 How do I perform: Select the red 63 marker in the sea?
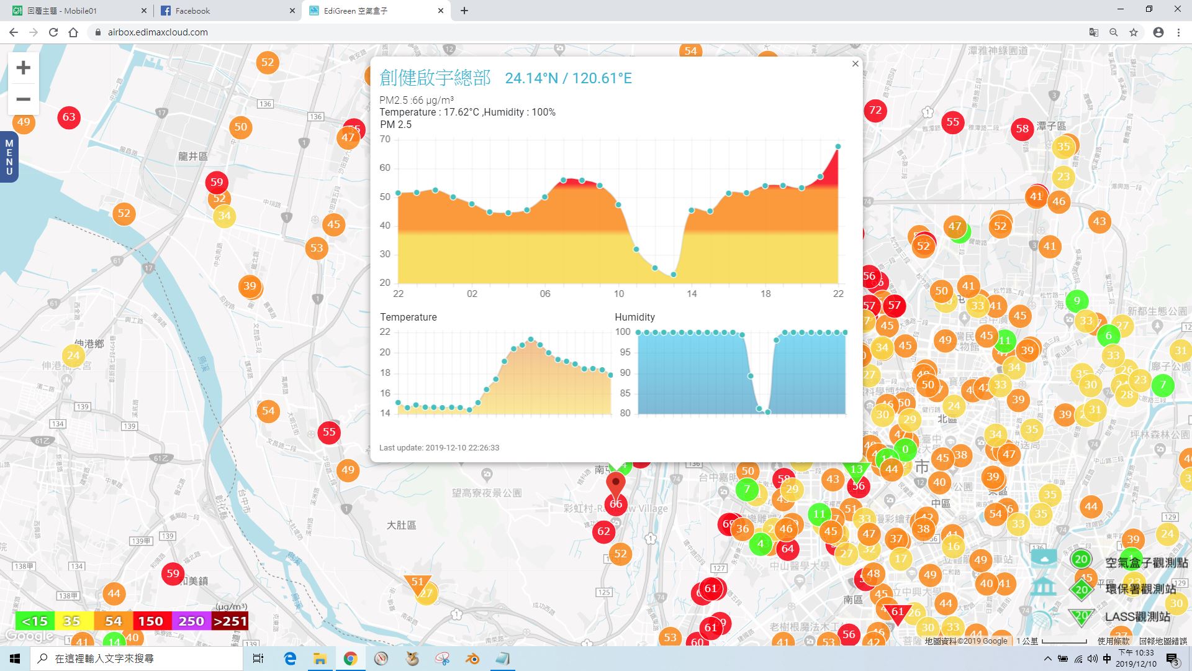(x=69, y=117)
